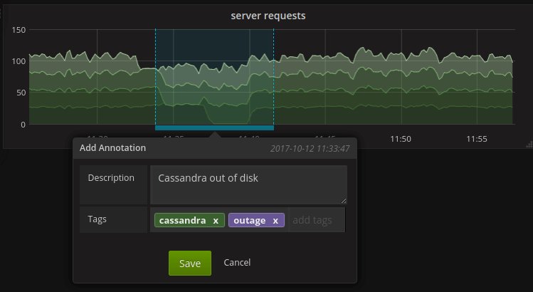Focus the add tags input field
This screenshot has height=292, width=533.
click(313, 221)
